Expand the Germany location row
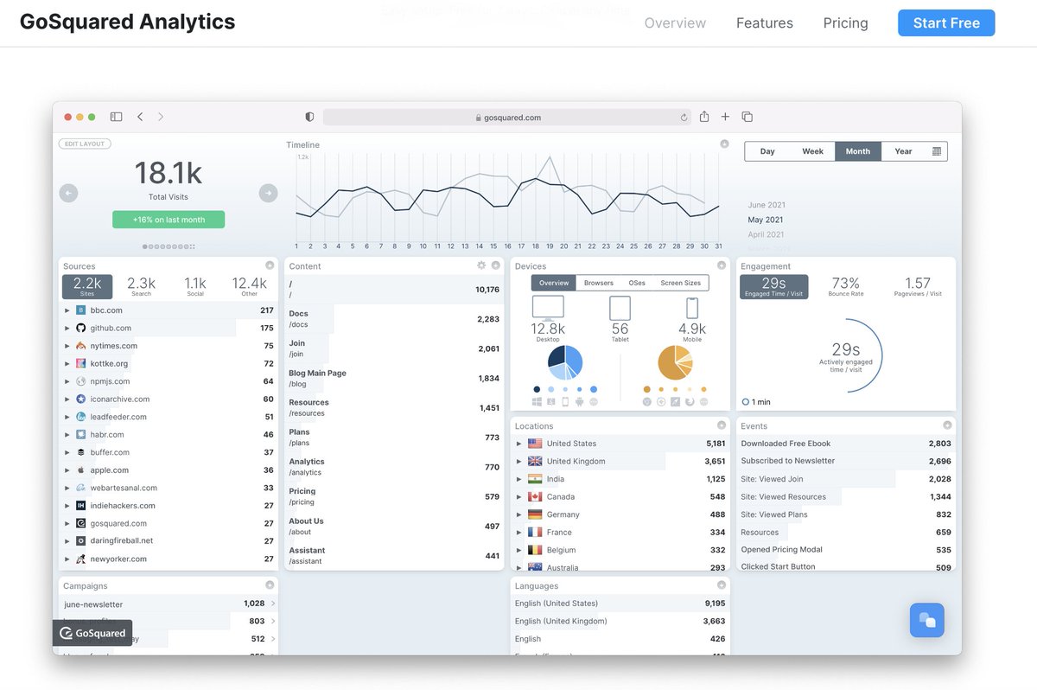 point(518,514)
